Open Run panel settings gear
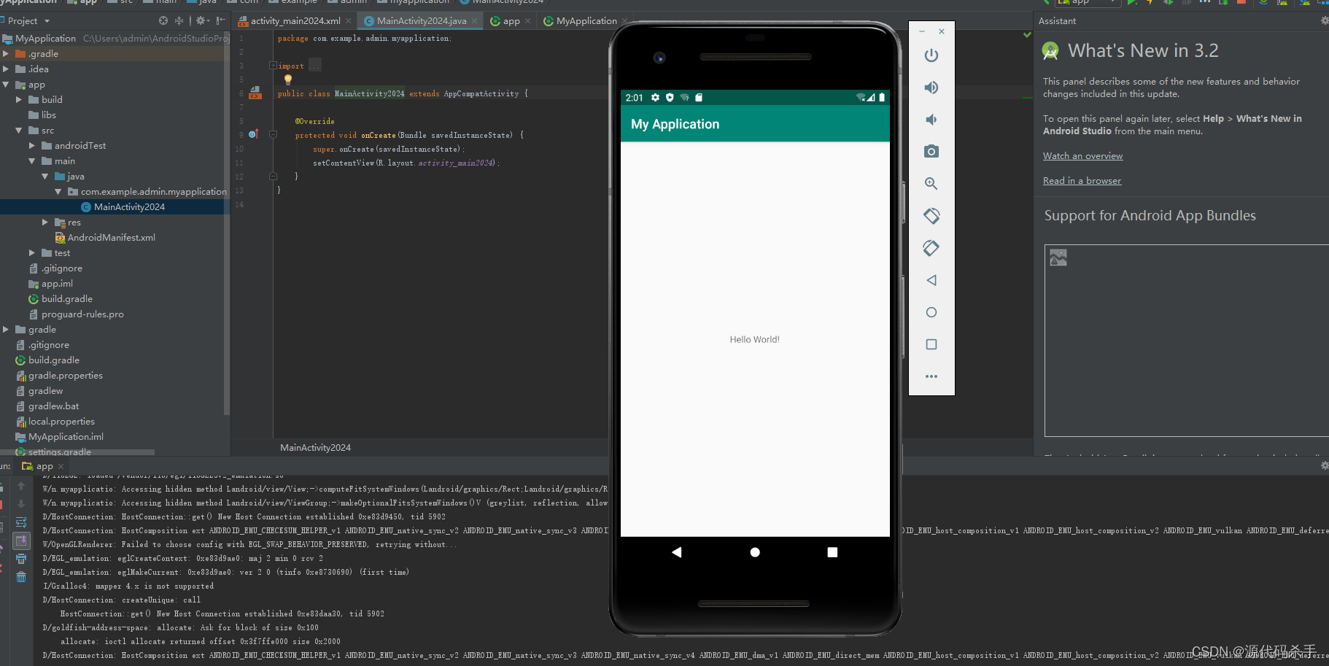This screenshot has height=666, width=1329. click(1324, 465)
